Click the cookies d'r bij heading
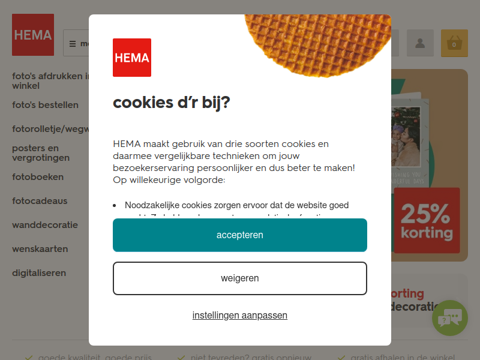The width and height of the screenshot is (480, 360). tap(172, 103)
